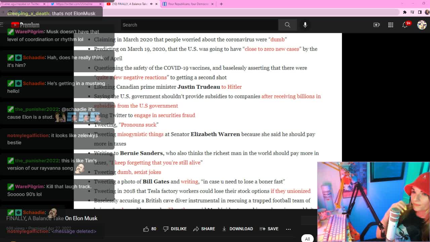Click username creeping_x_death in chat
The image size is (430, 242).
[28, 13]
